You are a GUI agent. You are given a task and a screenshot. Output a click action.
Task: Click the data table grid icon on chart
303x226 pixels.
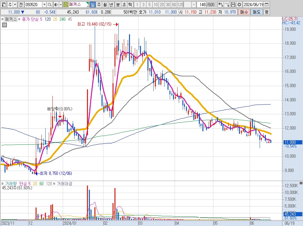[x=5, y=25]
